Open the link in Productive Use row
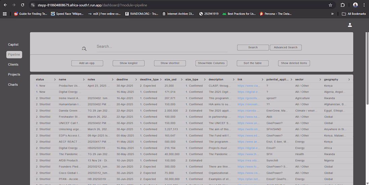Viewport: 369px width, 185px height. 249,86
